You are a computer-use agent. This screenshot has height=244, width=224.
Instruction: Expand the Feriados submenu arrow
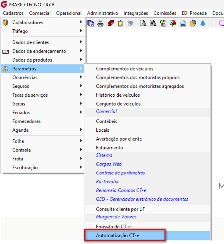pos(81,112)
